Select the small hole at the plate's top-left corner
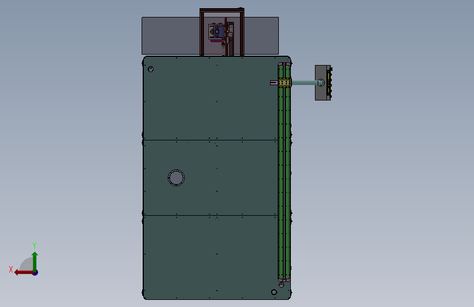The height and width of the screenshot is (307, 474). click(150, 69)
